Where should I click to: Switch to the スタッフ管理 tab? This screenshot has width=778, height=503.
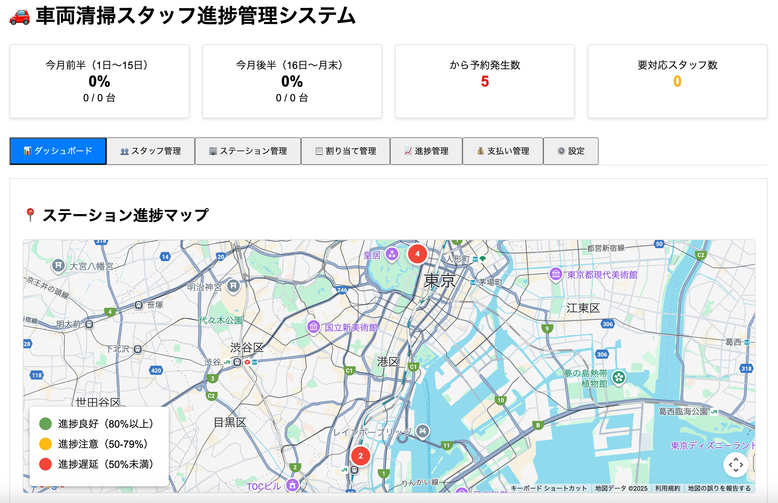click(x=151, y=151)
